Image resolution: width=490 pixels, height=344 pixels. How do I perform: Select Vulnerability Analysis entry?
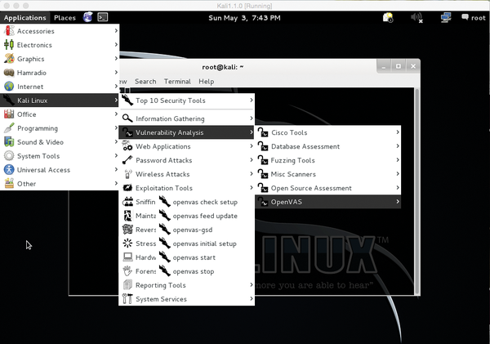(186, 132)
